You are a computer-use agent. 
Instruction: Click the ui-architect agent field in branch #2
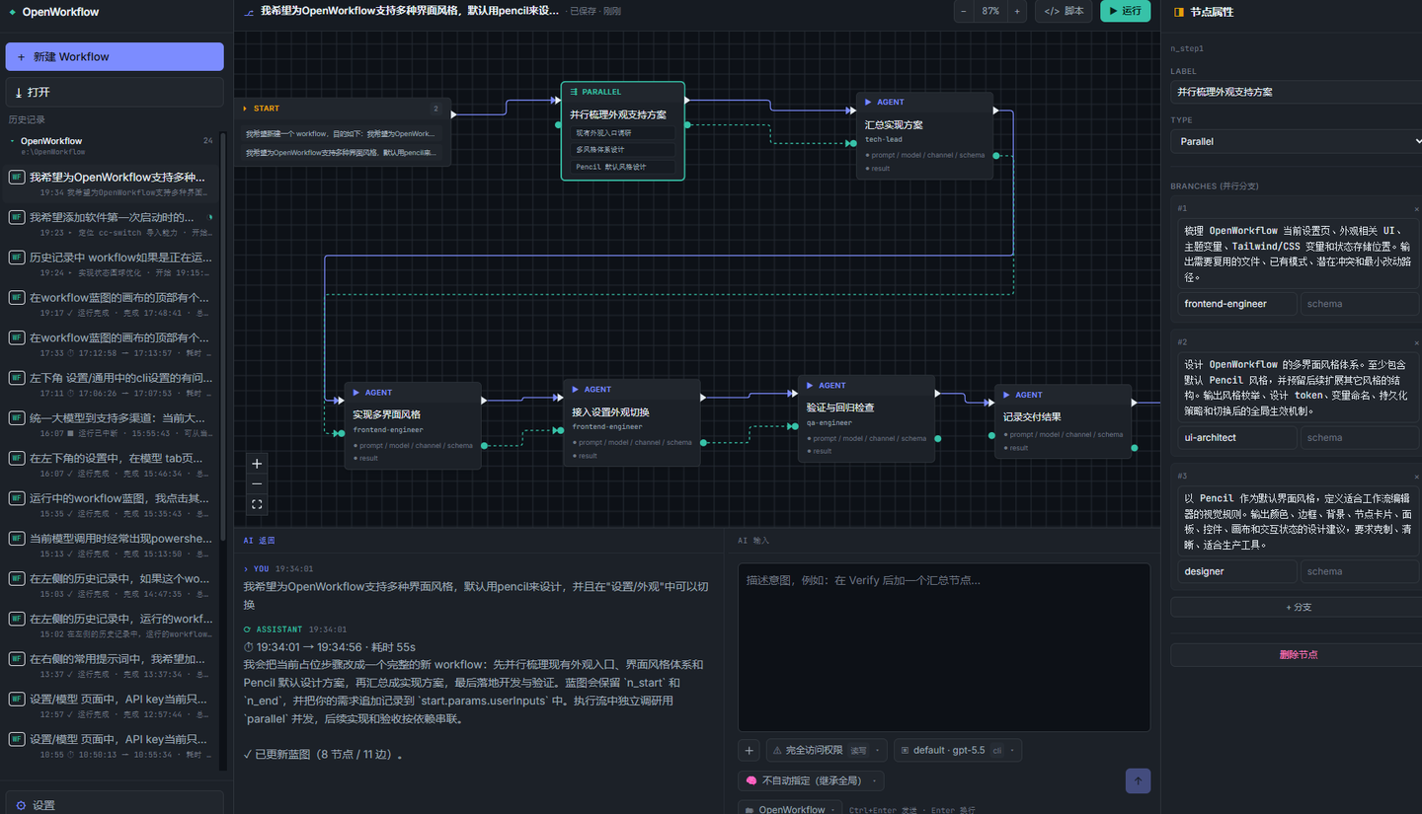pyautogui.click(x=1237, y=437)
